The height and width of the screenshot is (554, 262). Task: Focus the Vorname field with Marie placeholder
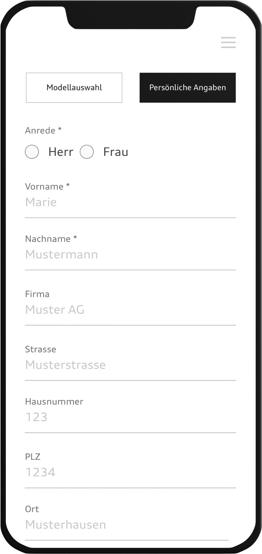130,203
